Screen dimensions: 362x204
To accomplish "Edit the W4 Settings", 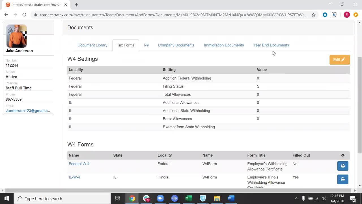I will point(339,60).
